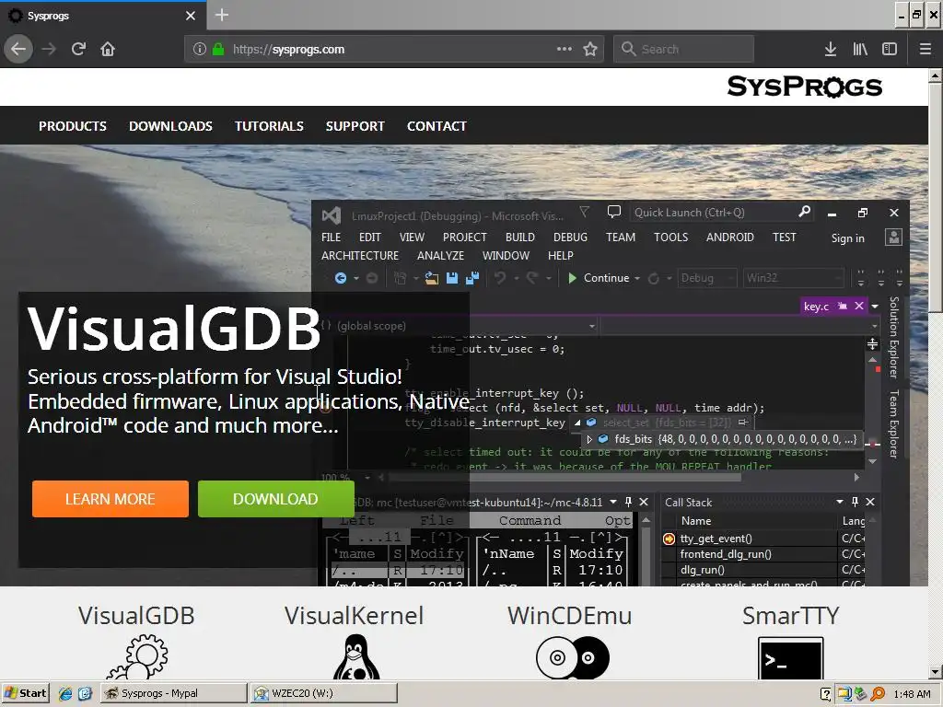
Task: Open the CONTACT page
Action: (x=437, y=126)
